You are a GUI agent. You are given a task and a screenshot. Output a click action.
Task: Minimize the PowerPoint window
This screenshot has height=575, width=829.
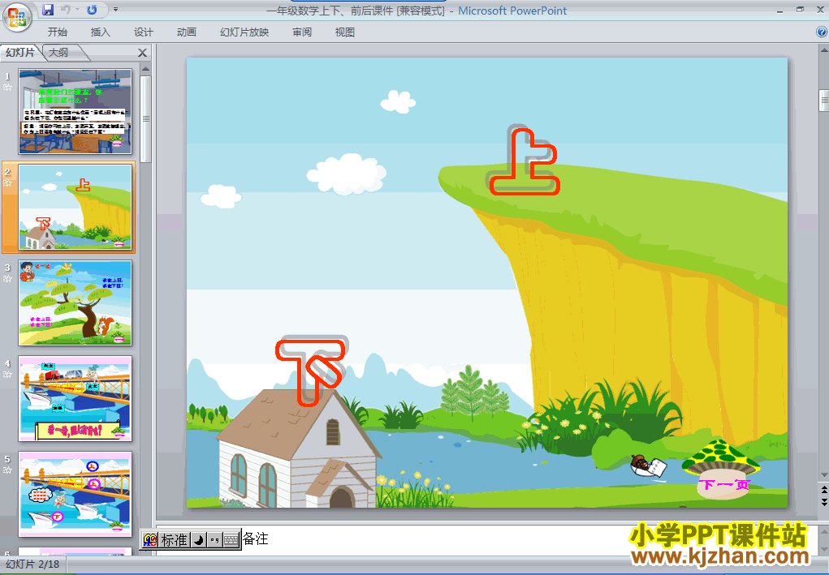coord(780,10)
